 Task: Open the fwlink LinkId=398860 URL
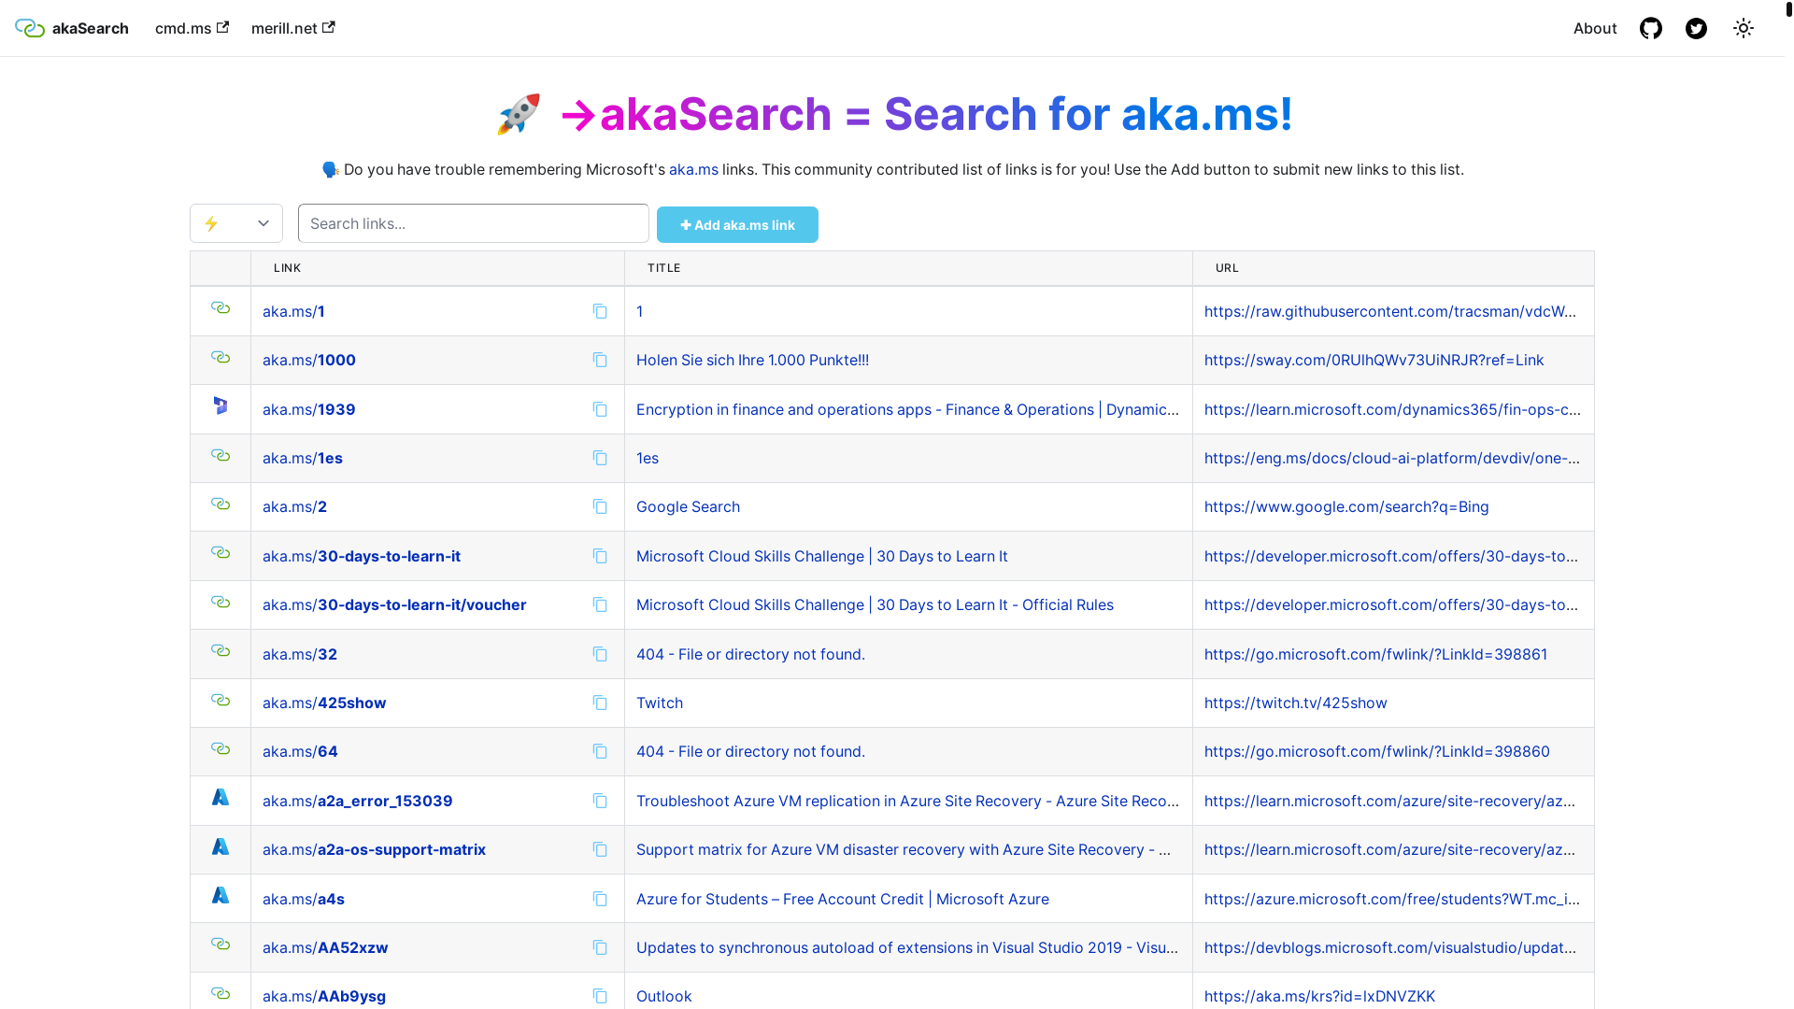pyautogui.click(x=1376, y=751)
